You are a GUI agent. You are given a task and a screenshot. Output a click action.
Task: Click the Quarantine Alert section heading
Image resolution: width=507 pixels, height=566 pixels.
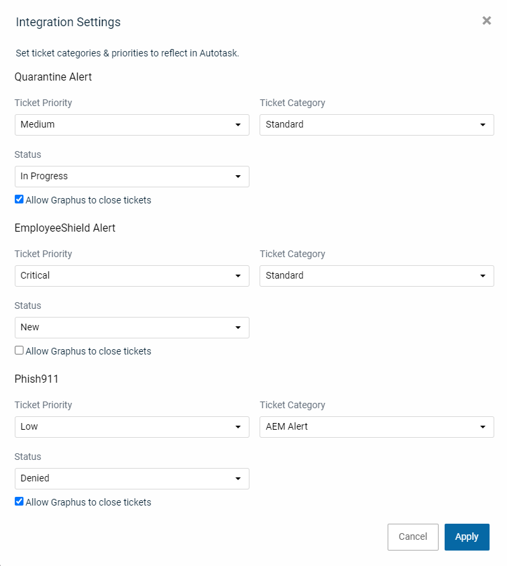pos(53,77)
